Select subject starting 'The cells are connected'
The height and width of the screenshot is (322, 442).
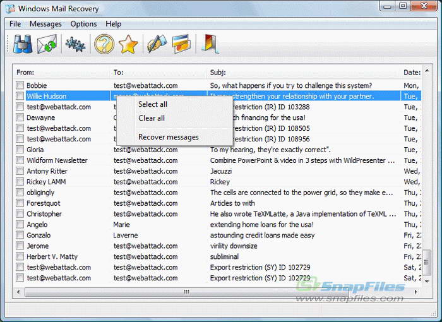coord(302,193)
